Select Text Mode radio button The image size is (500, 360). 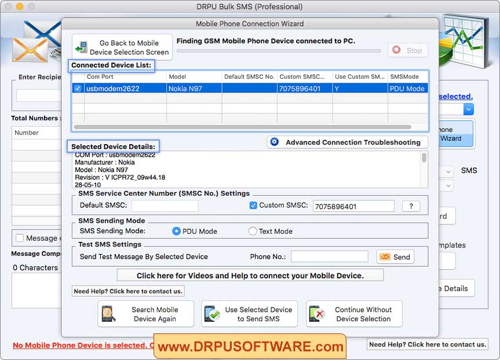pyautogui.click(x=253, y=232)
